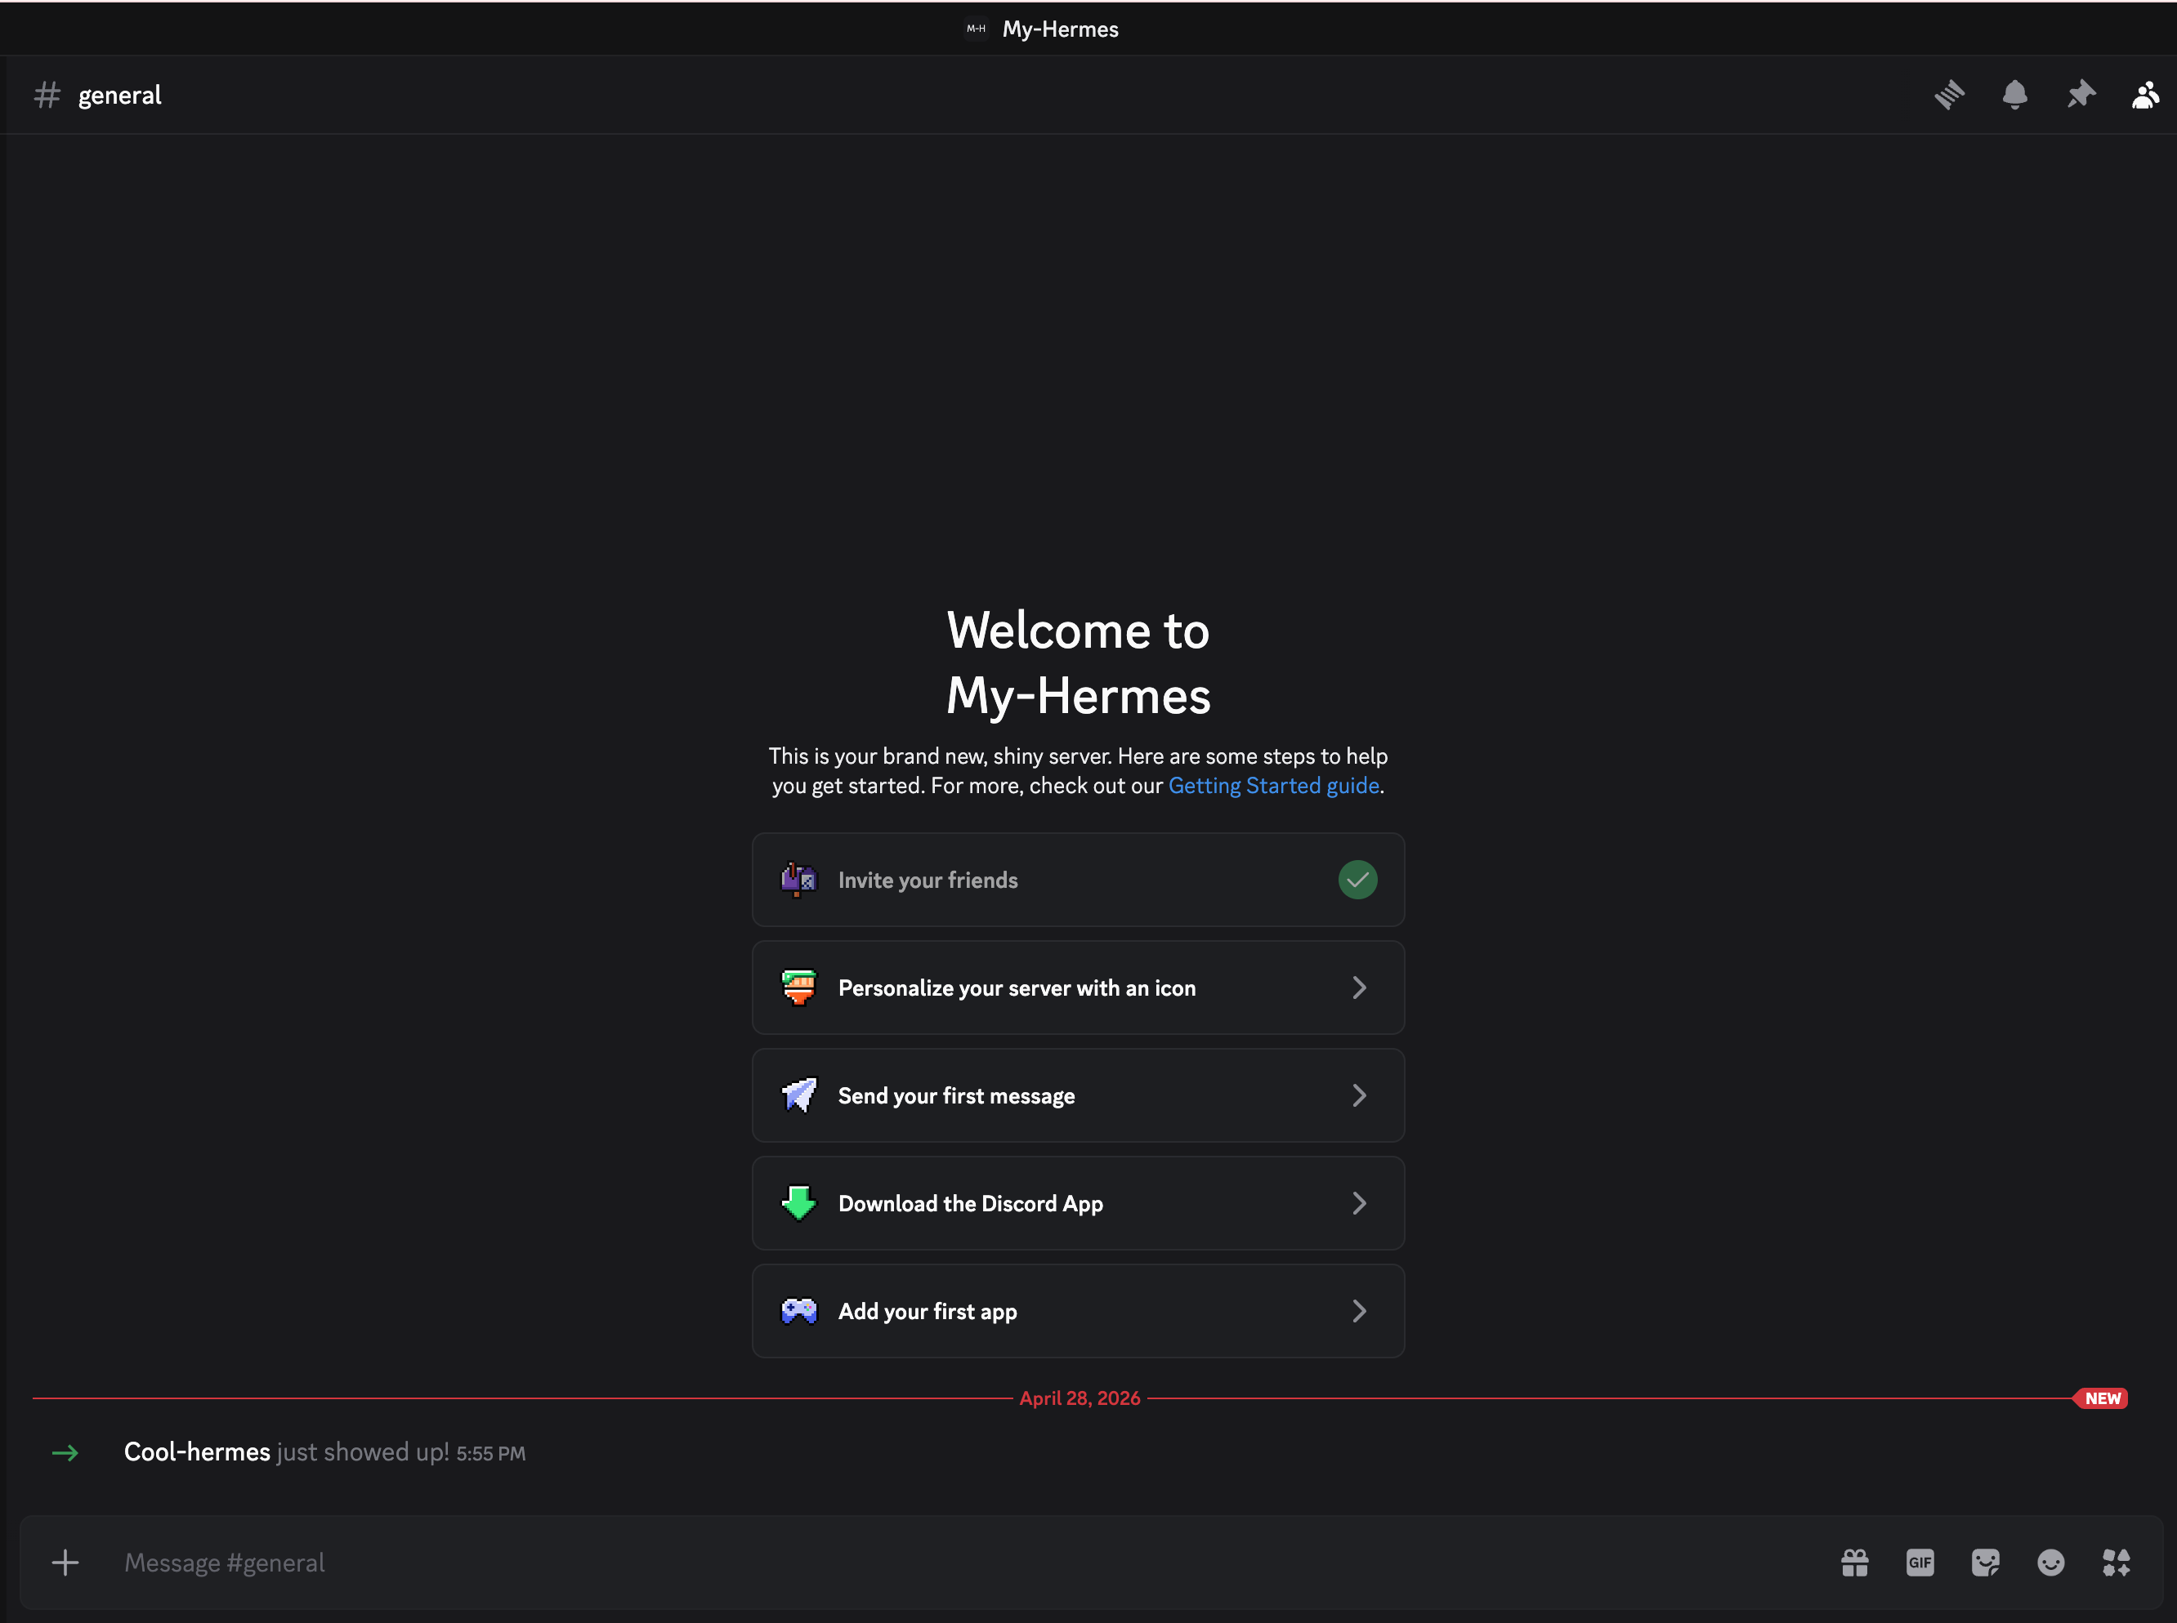The height and width of the screenshot is (1623, 2177).
Task: Choose Send your first message
Action: point(1078,1095)
